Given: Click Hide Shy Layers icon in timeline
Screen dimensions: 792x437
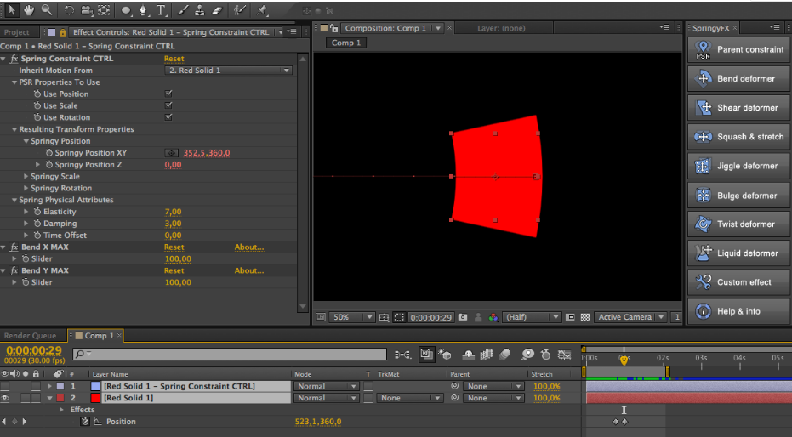Looking at the screenshot, I should (468, 355).
